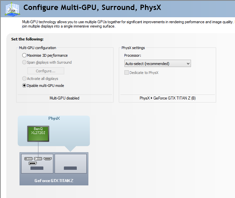Tick the Dedicate to PhysX checkbox

(x=126, y=73)
